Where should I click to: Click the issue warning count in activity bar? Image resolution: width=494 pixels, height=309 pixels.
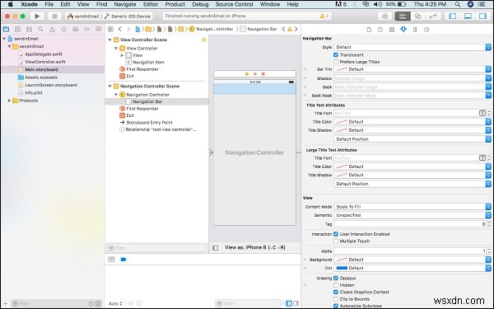[324, 16]
